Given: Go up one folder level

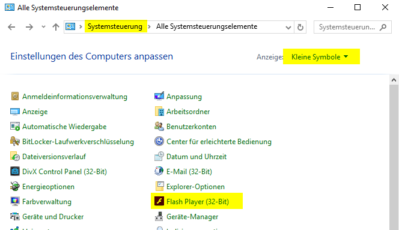Looking at the screenshot, I should coord(56,27).
